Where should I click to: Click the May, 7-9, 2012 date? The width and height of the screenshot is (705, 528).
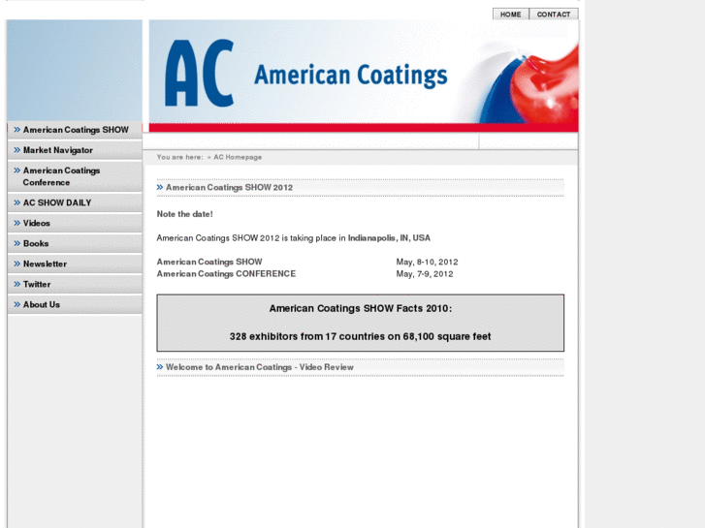point(425,274)
